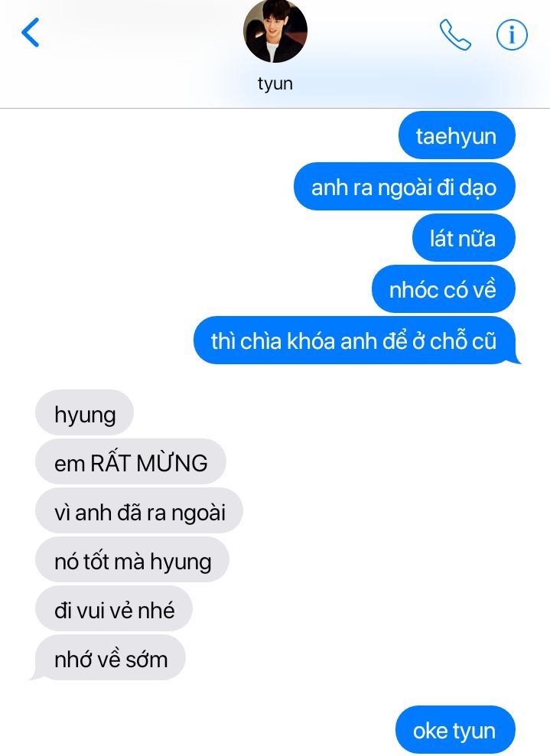This screenshot has height=756, width=550.
Task: Open tyun's profile picture
Action: click(x=275, y=31)
